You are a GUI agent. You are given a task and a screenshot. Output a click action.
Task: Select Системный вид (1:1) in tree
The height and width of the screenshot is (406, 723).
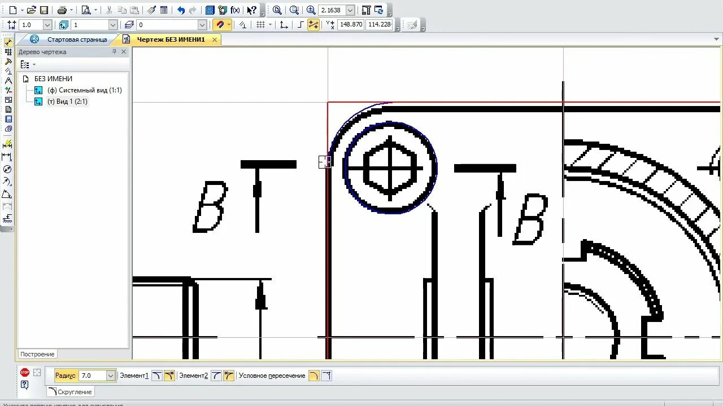[x=84, y=90]
